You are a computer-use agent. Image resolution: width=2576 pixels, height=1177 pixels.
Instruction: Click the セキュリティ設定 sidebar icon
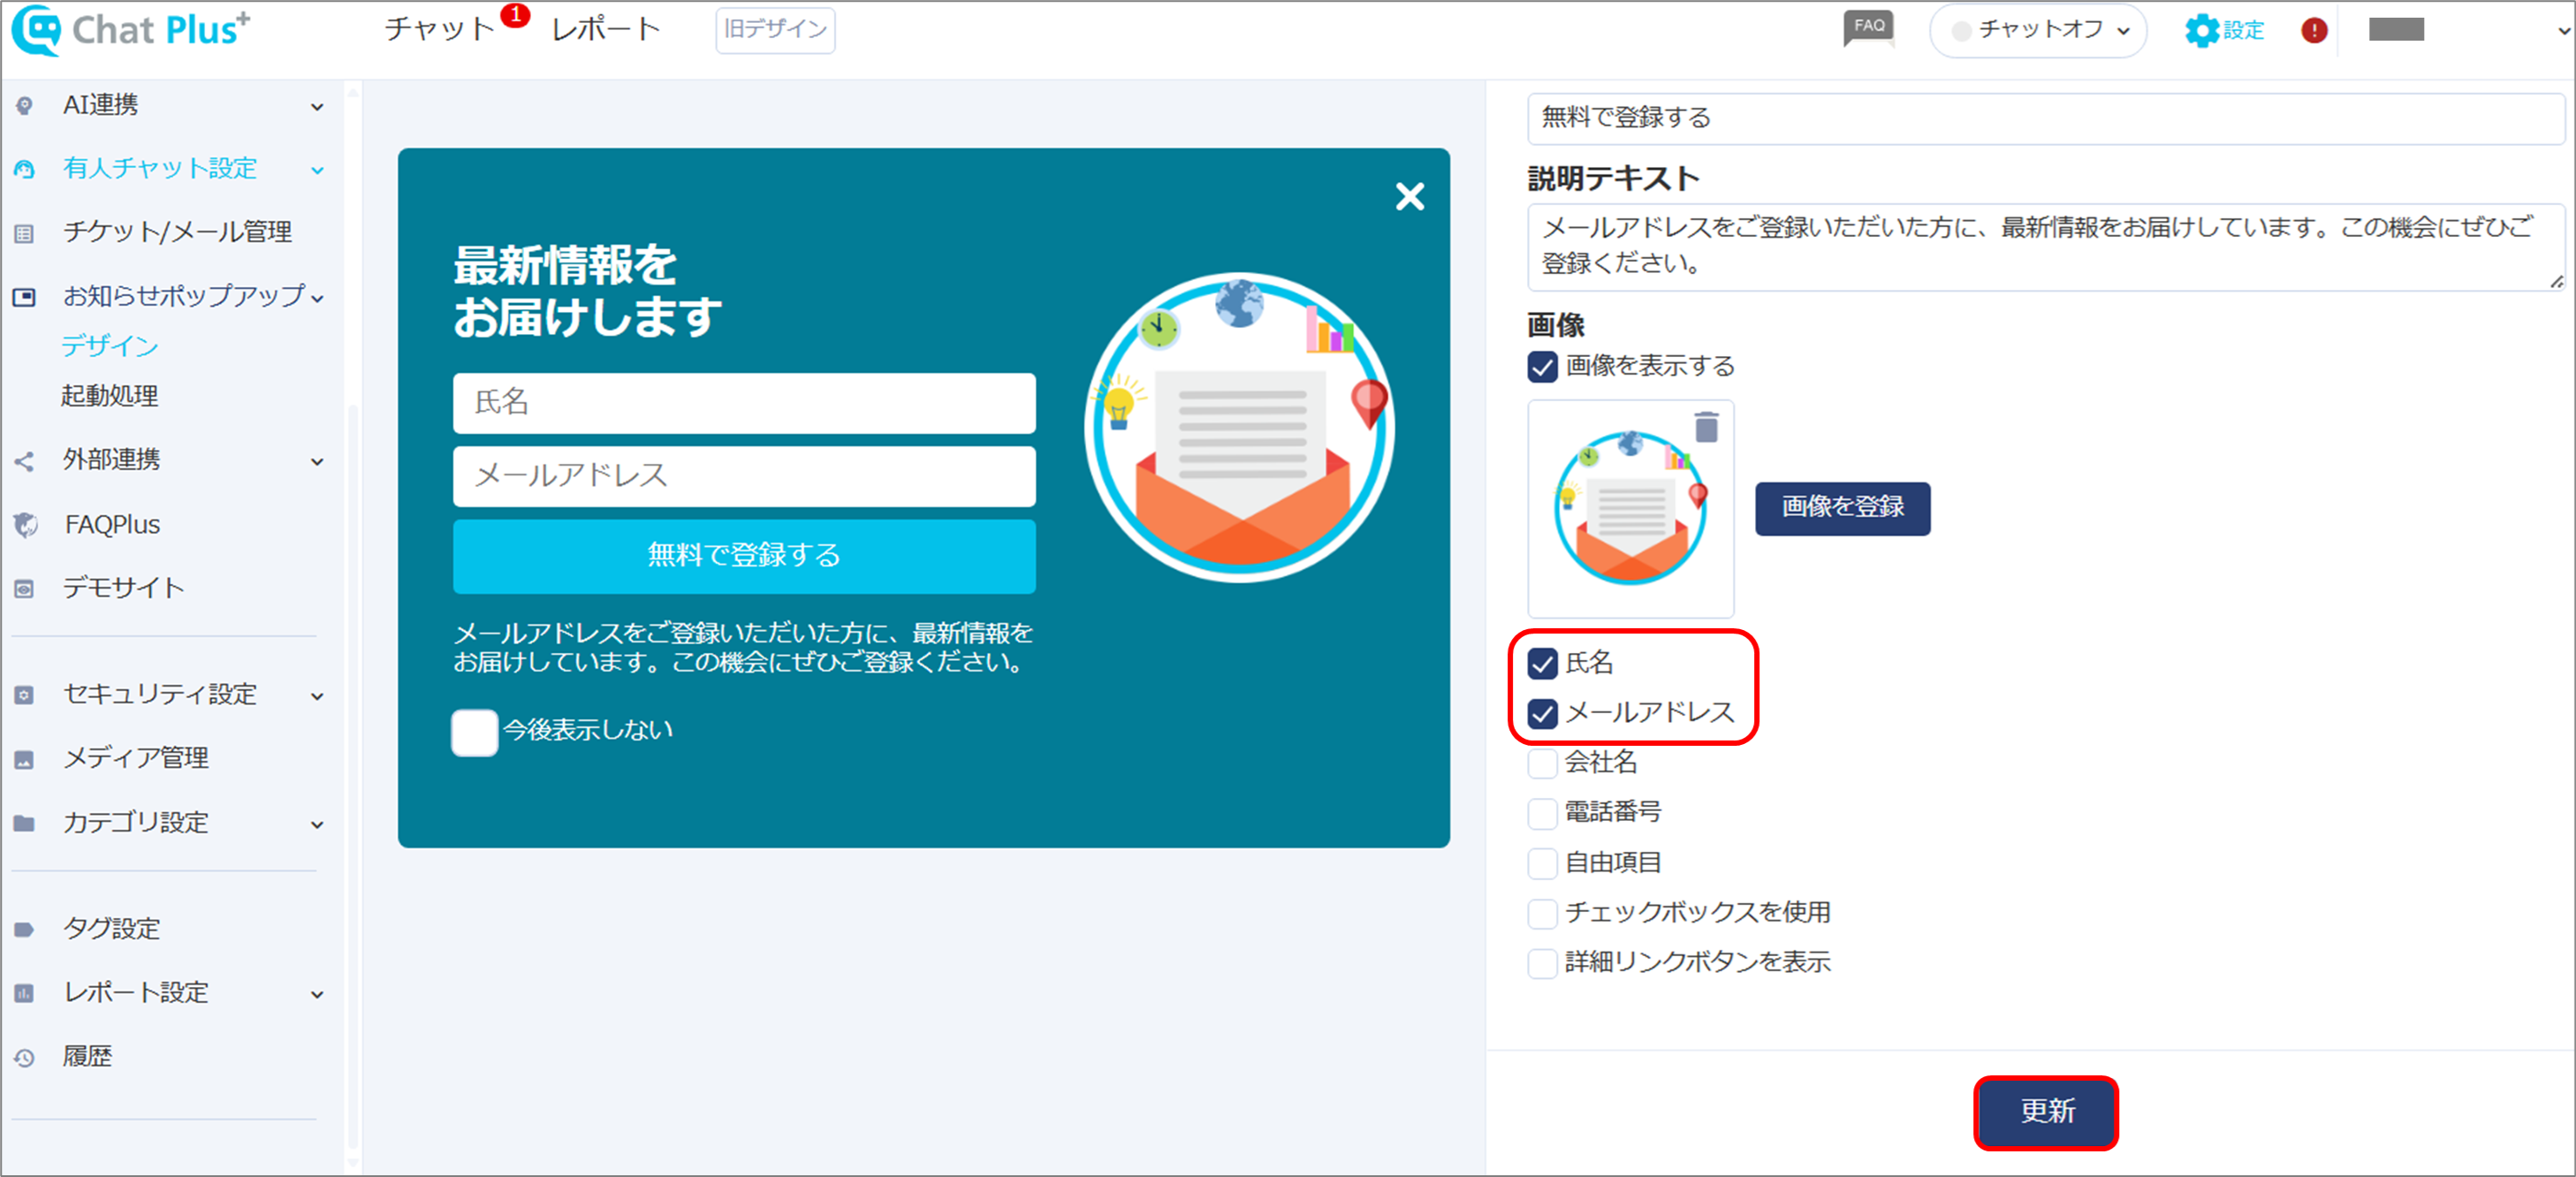tap(25, 695)
